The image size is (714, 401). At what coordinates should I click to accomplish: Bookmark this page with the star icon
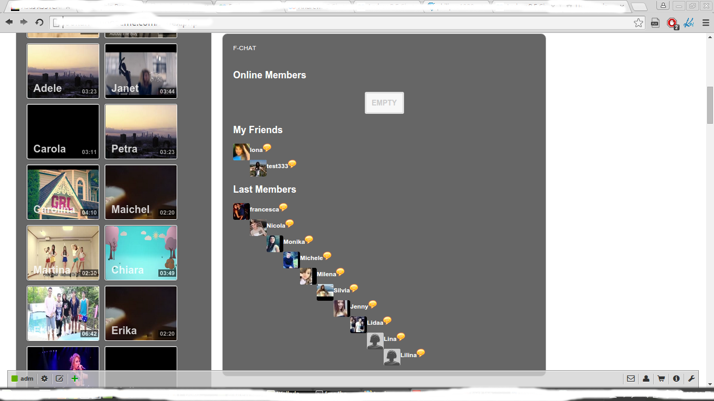point(638,22)
